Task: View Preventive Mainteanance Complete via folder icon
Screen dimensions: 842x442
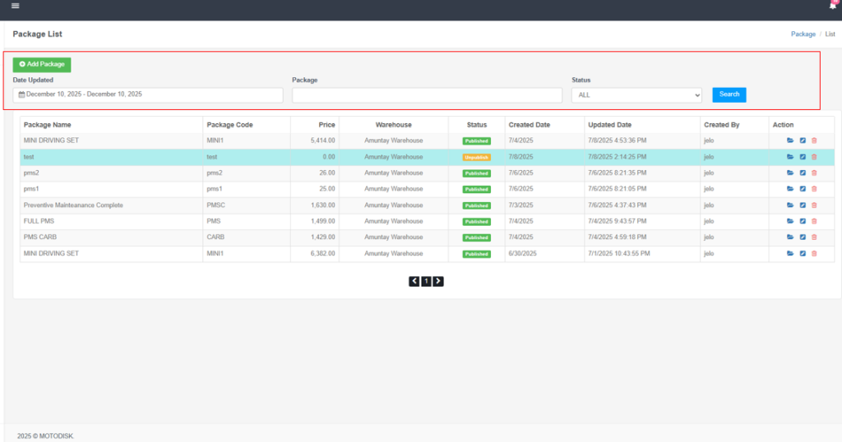Action: pyautogui.click(x=790, y=205)
